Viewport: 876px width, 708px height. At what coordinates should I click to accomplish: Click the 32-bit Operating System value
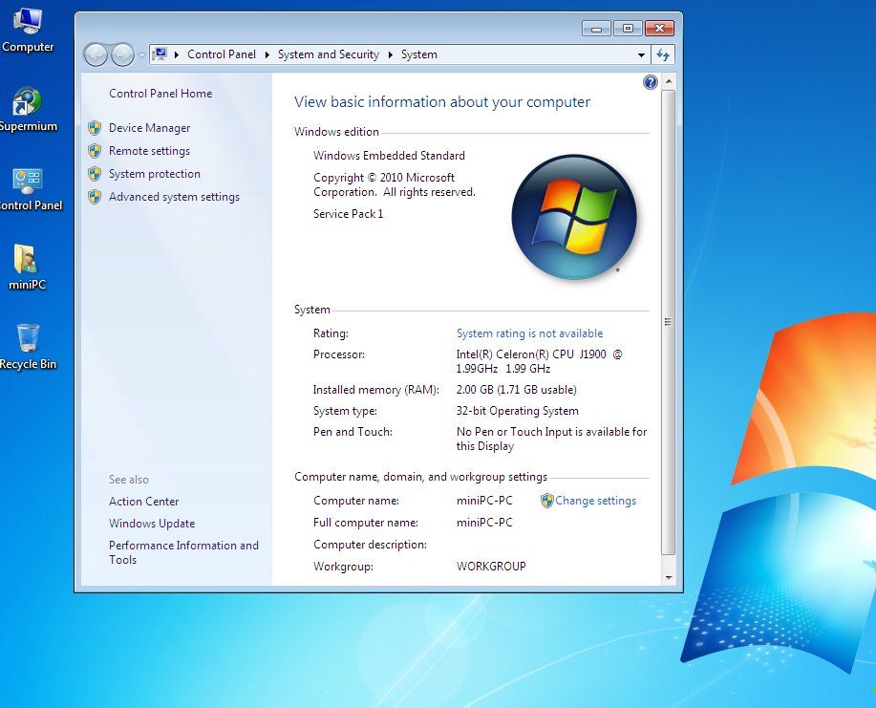(x=518, y=411)
